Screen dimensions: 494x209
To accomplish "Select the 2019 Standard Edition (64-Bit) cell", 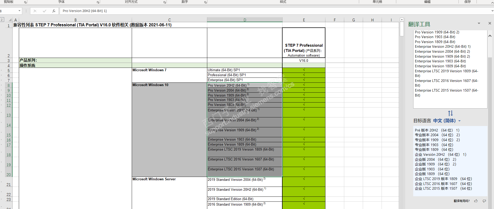I will click(245, 199).
